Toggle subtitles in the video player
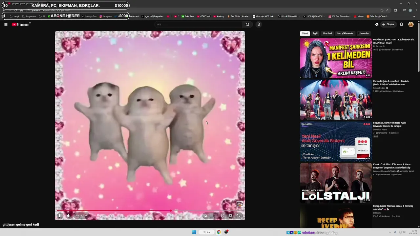 click(215, 215)
